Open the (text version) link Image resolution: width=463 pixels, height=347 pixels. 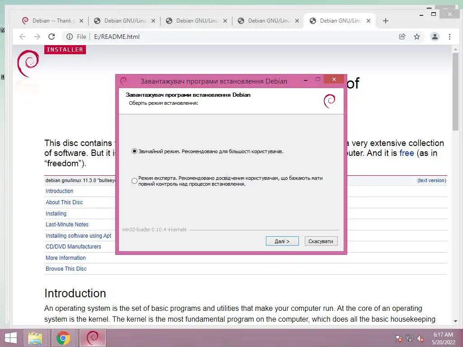point(432,180)
